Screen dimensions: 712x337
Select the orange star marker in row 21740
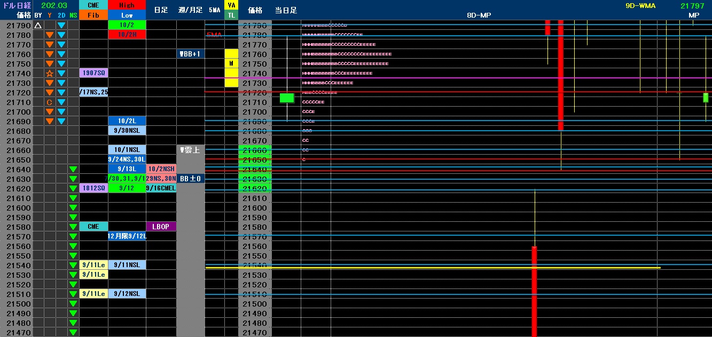50,74
